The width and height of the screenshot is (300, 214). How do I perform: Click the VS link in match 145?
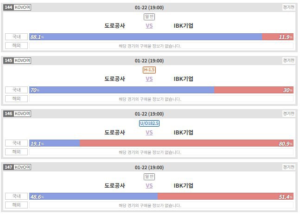(149, 79)
